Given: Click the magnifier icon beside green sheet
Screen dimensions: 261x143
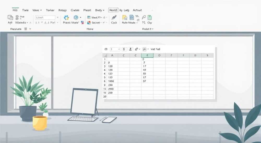Looking at the screenshot, I should pos(144,17).
